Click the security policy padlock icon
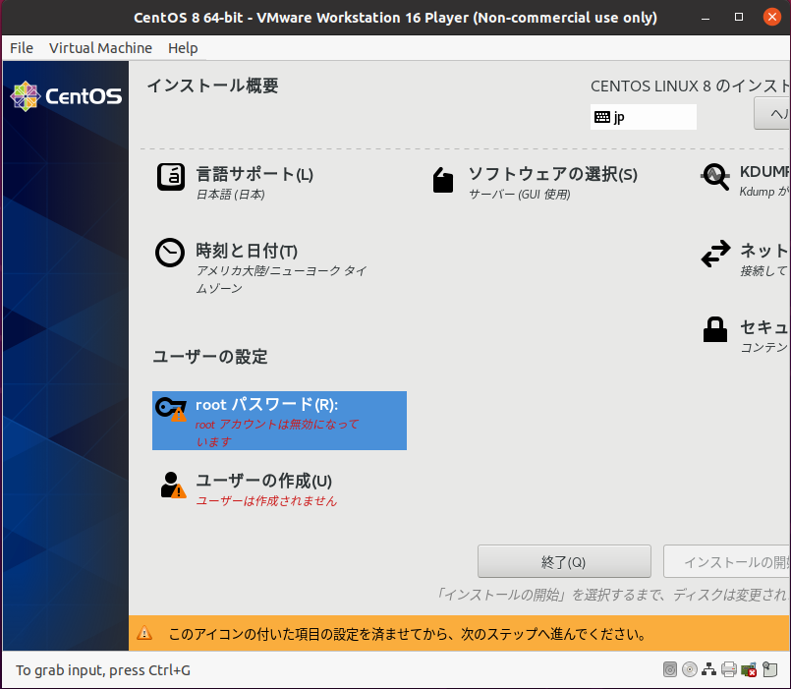 coord(715,329)
